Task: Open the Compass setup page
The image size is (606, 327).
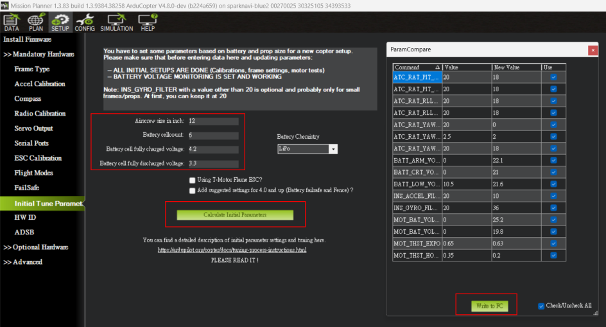Action: [28, 99]
